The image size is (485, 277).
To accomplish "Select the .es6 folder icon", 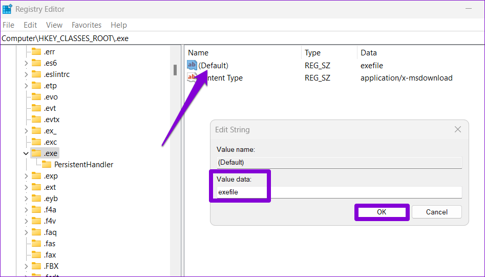I will point(36,63).
